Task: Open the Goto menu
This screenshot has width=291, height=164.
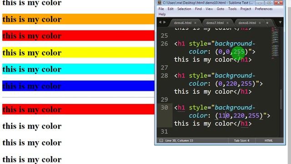Action: [221, 9]
